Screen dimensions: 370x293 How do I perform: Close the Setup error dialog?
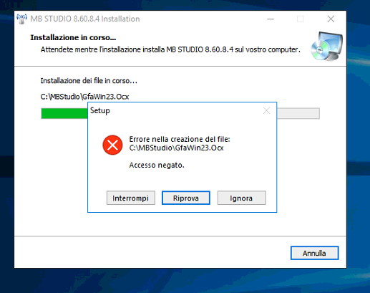(x=266, y=110)
